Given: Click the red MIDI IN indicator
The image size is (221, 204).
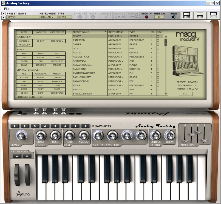Looking at the screenshot, I should click(x=147, y=17).
